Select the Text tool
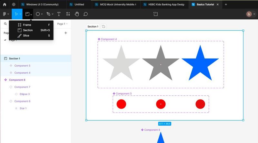258x143 pixels. [59, 14]
